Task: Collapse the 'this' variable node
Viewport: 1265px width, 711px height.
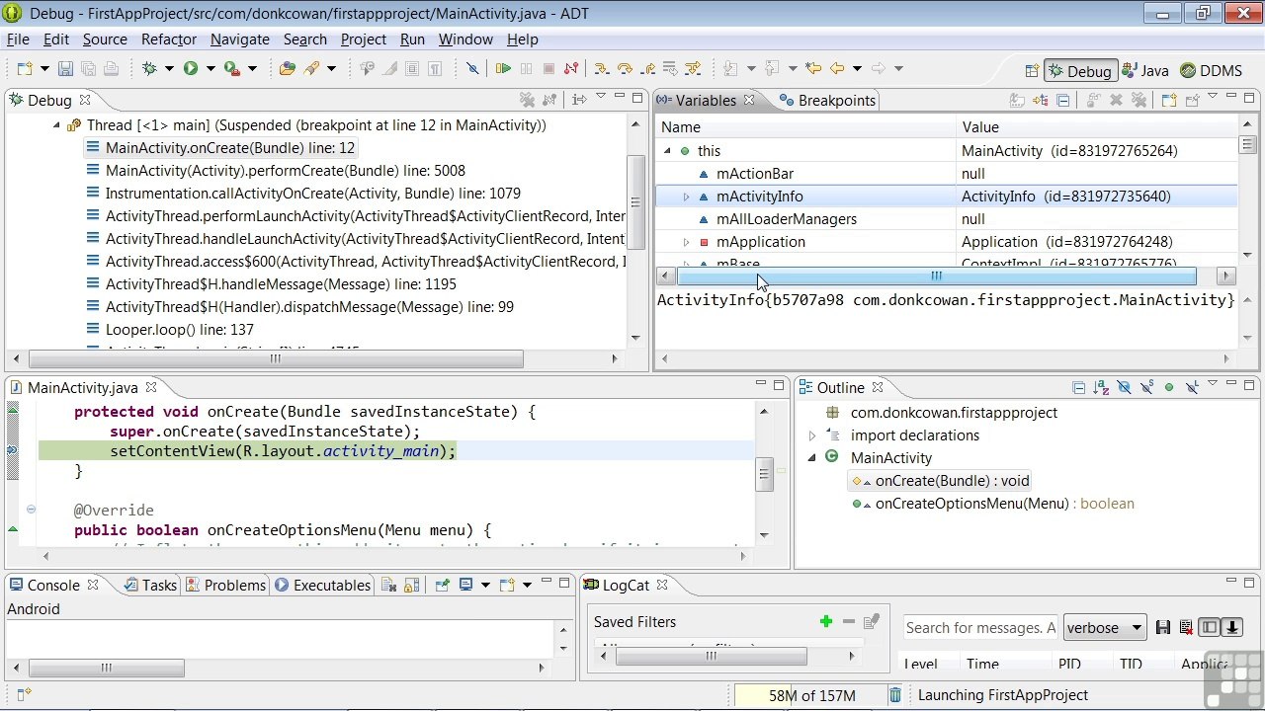Action: [x=666, y=151]
